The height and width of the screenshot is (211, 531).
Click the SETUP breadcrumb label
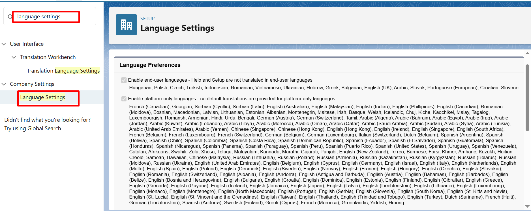(147, 19)
